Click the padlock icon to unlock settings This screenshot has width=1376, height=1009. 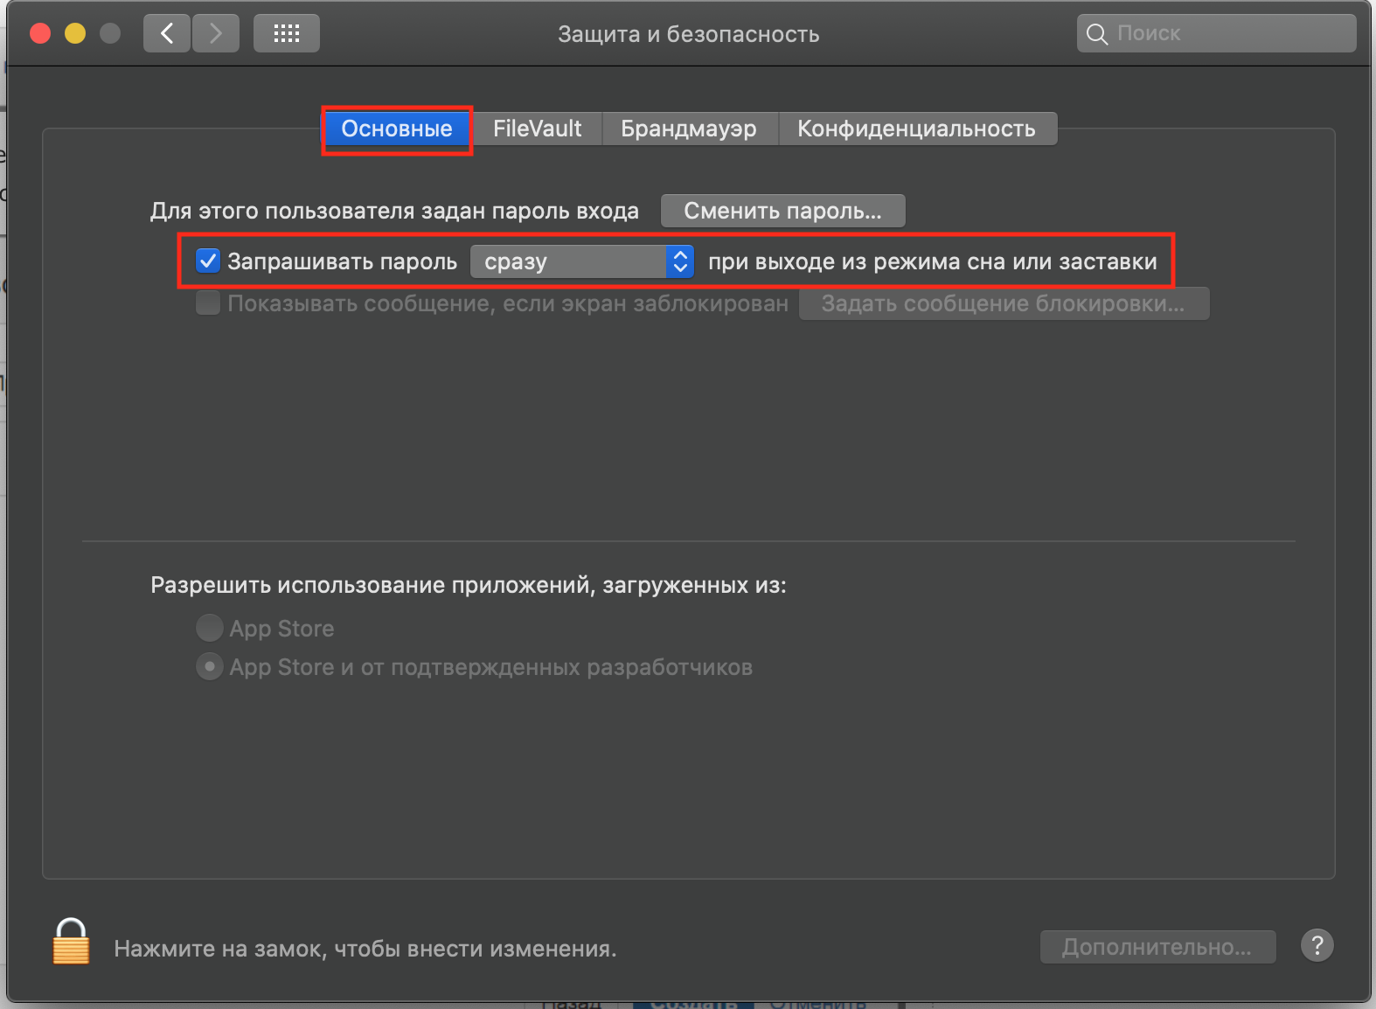click(x=71, y=943)
